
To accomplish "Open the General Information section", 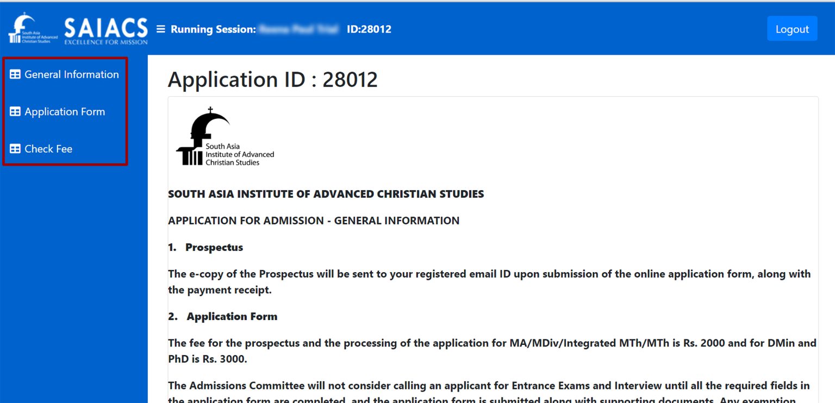I will [x=72, y=74].
